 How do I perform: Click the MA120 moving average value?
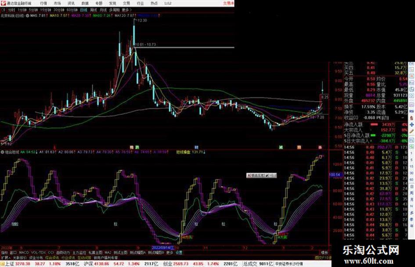click(125, 16)
